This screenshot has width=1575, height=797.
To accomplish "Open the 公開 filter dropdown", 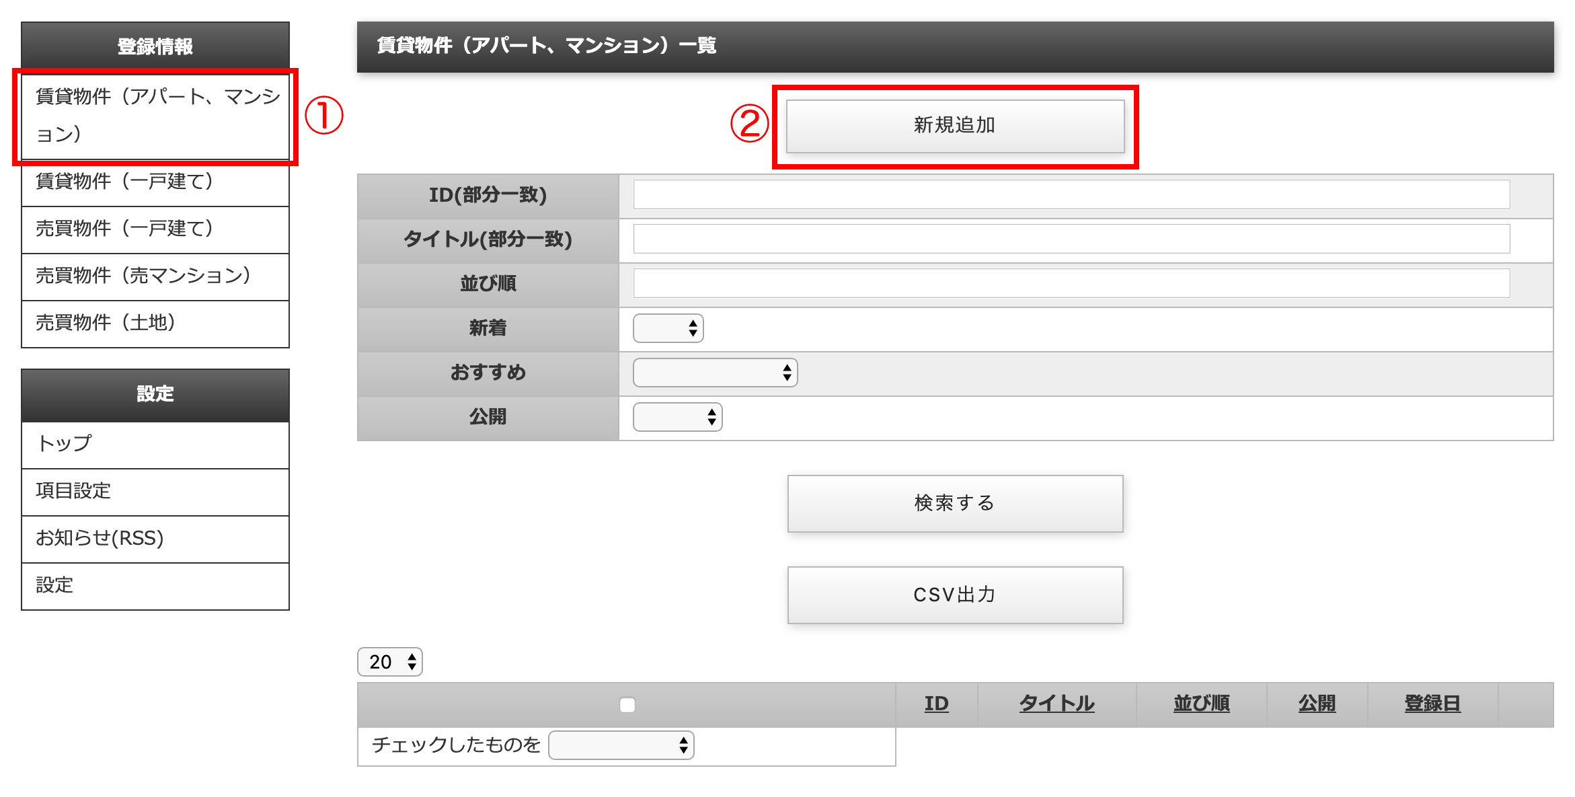I will [677, 417].
